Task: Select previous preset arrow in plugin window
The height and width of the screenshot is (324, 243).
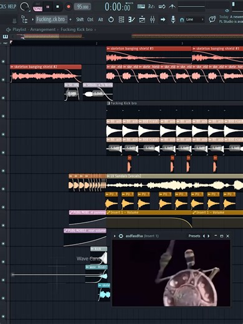Action: point(204,236)
